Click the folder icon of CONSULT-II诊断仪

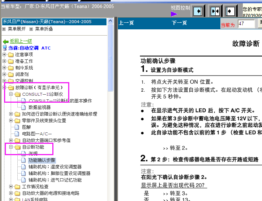[18, 94]
